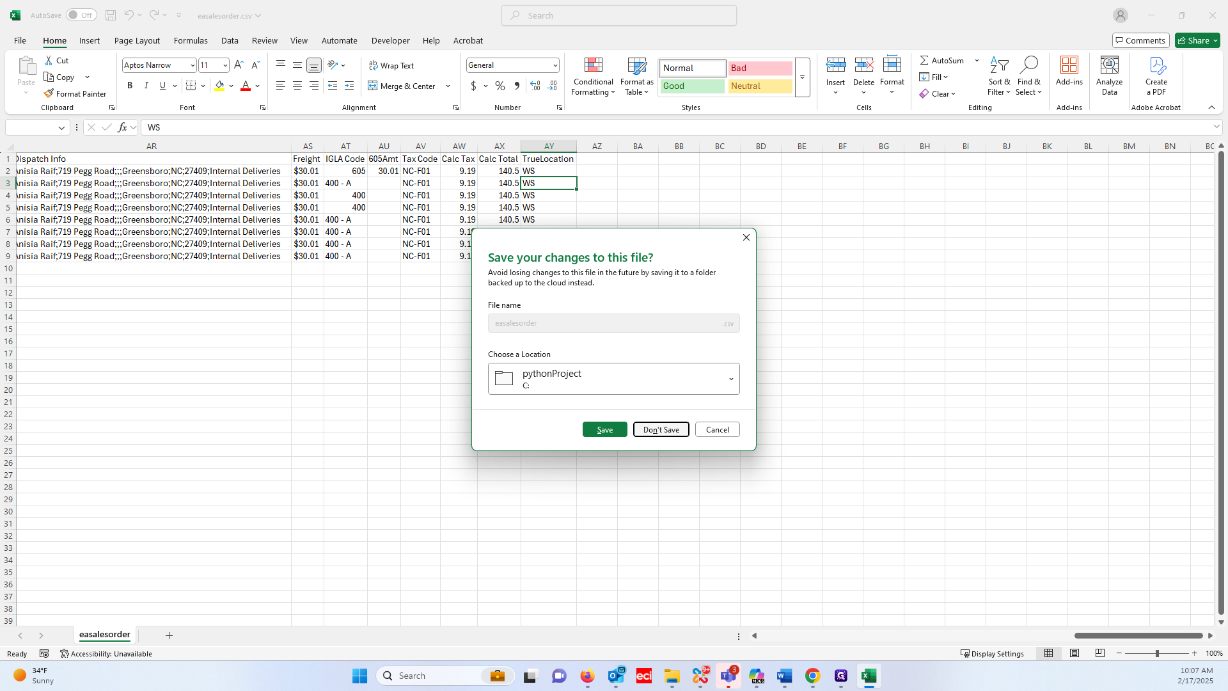
Task: Click the Italic formatting icon
Action: [146, 86]
